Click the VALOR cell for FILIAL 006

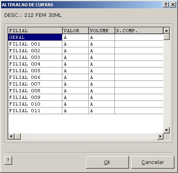point(75,77)
